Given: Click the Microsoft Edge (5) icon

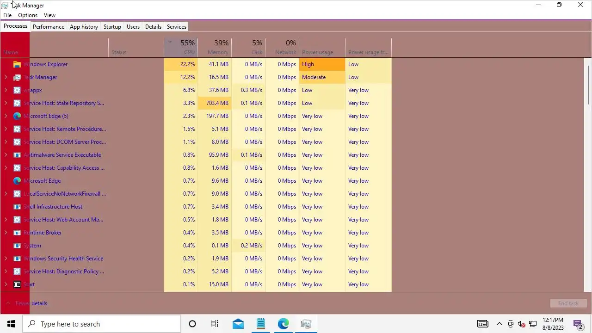Looking at the screenshot, I should (x=17, y=116).
